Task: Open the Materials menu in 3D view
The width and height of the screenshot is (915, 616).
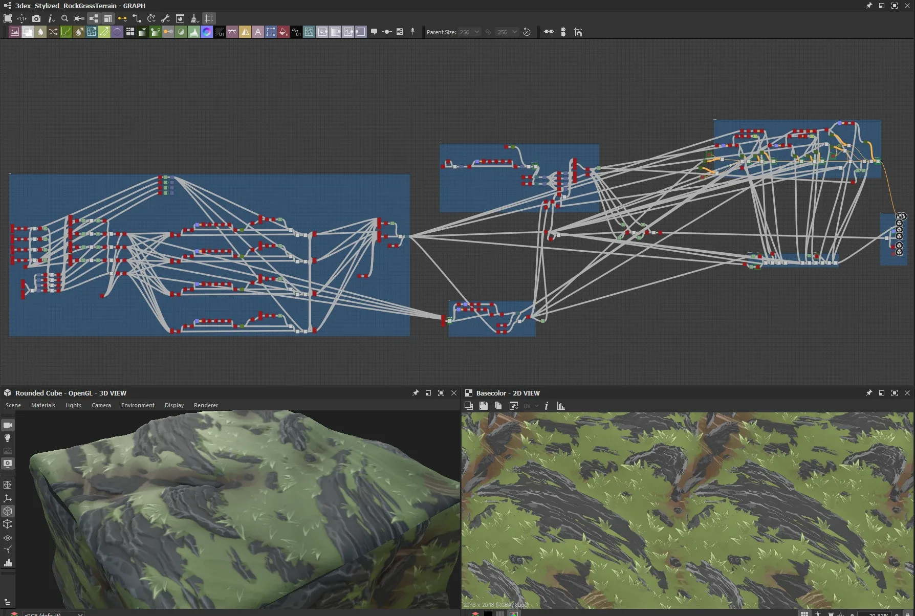Action: (x=43, y=405)
